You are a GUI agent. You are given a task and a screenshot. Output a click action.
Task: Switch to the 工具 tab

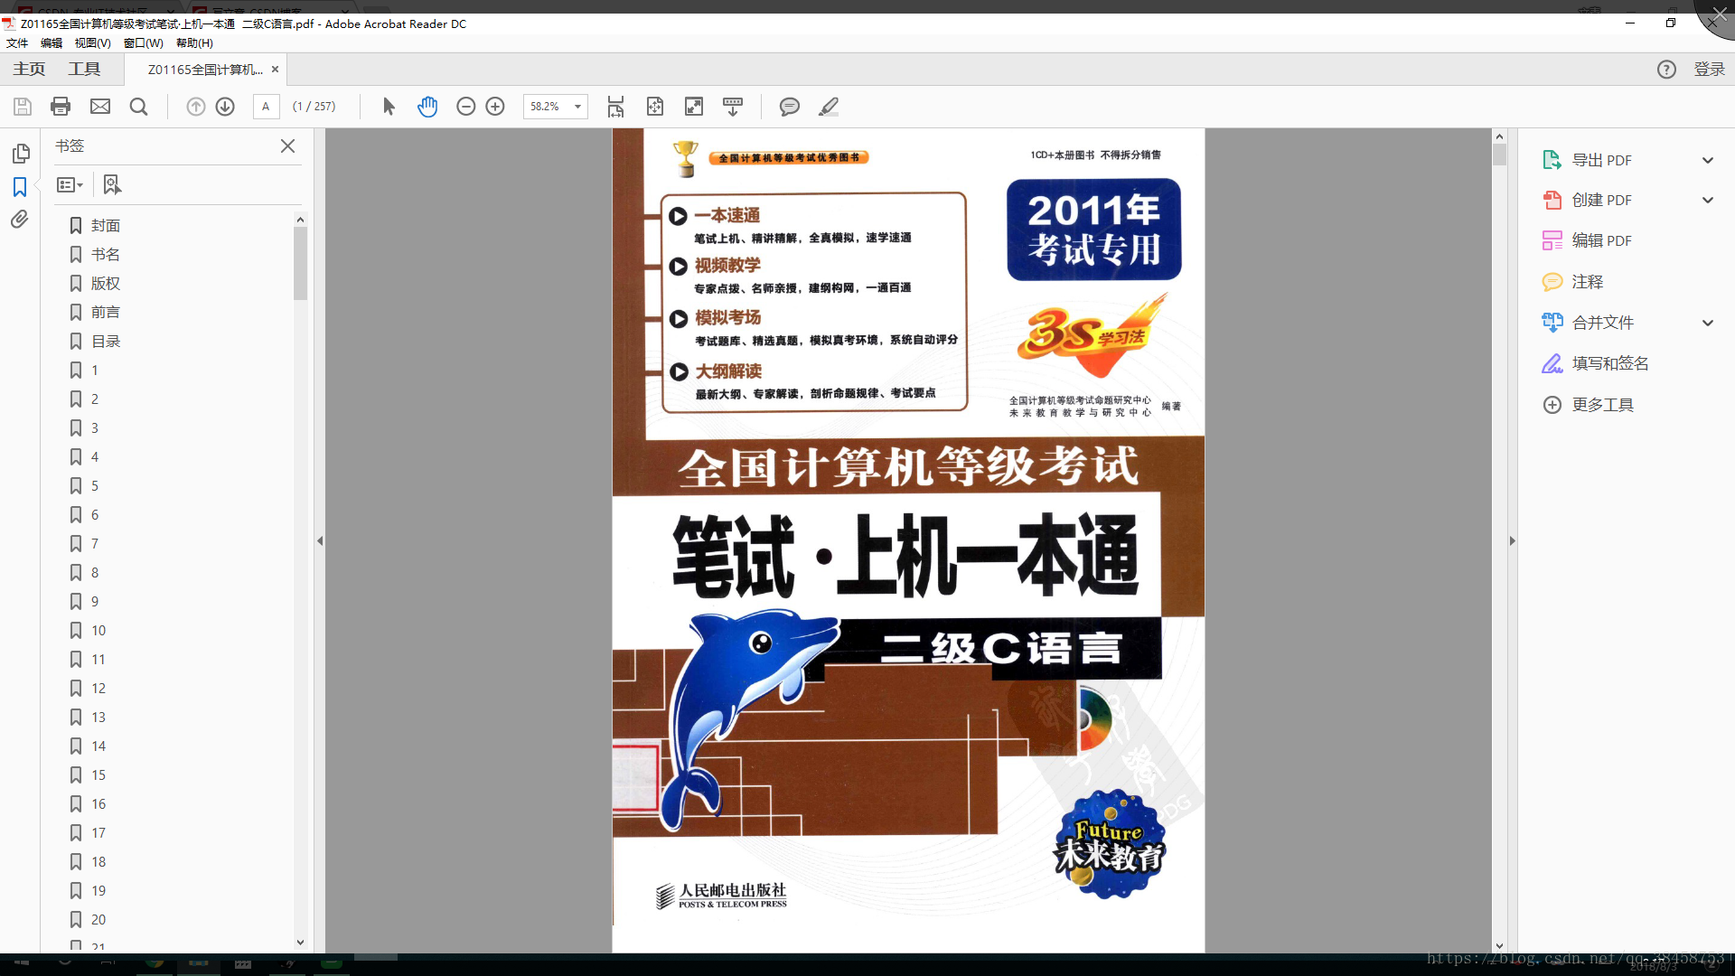coord(84,70)
